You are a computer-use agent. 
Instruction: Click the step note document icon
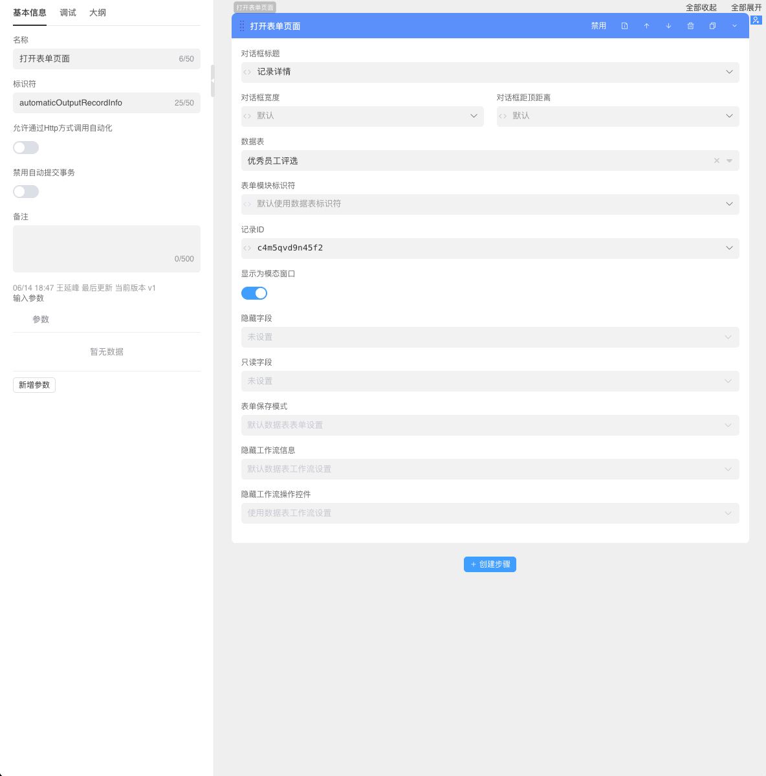point(624,26)
